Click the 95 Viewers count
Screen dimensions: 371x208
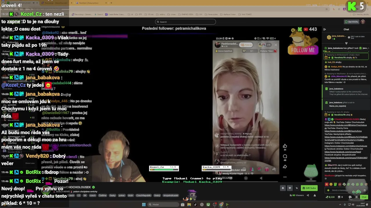point(297,195)
